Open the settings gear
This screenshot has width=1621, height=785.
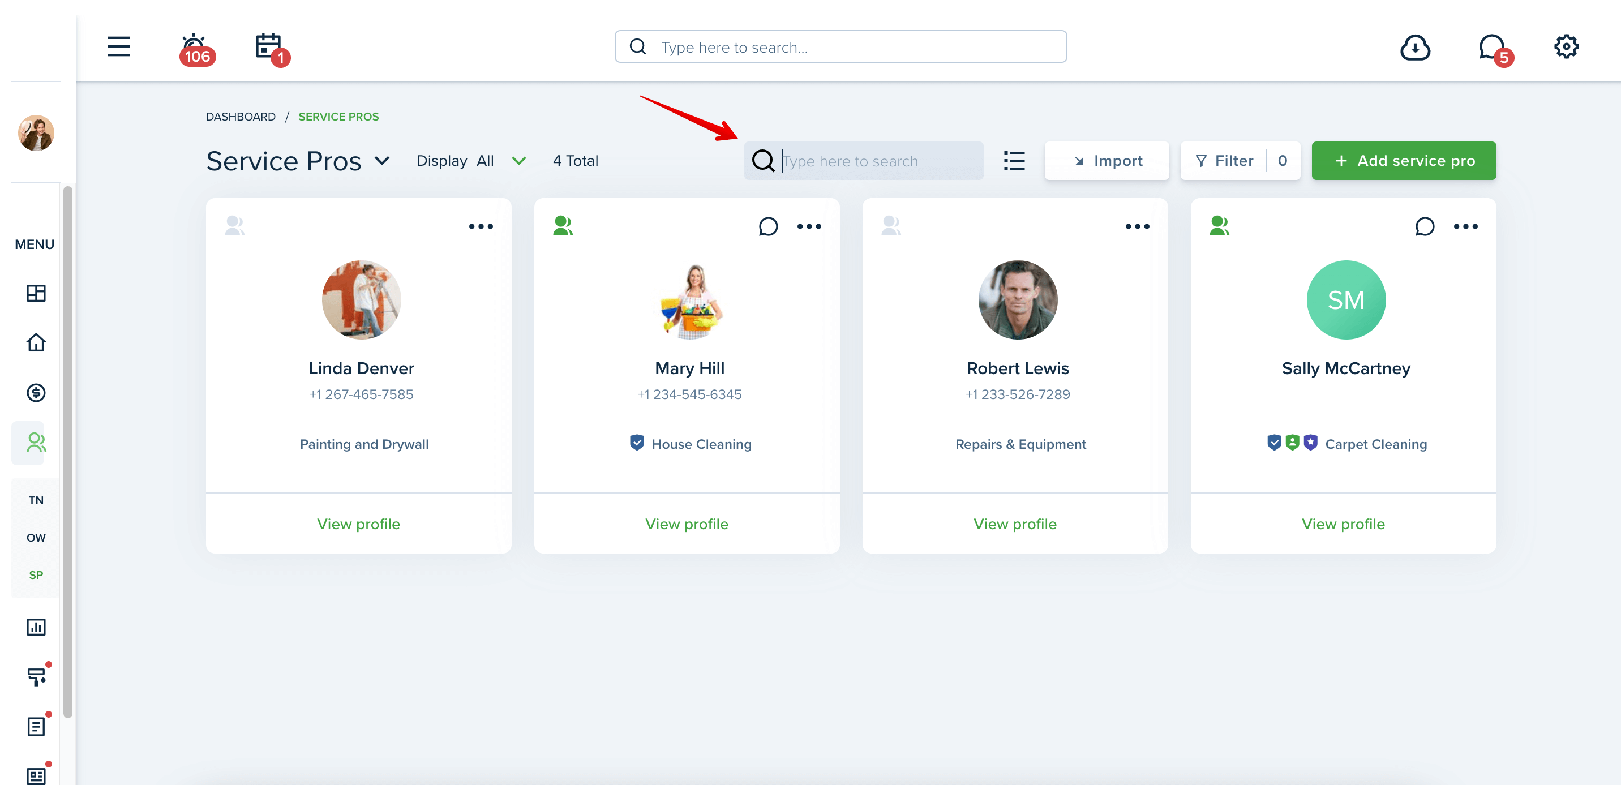tap(1566, 46)
